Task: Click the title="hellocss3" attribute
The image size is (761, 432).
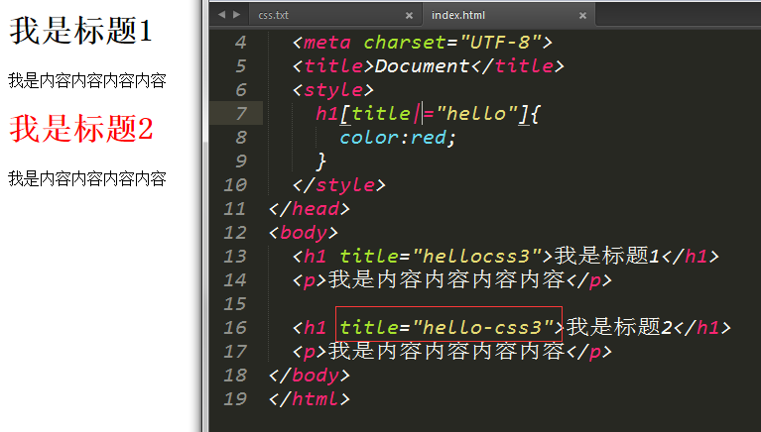Action: (441, 256)
